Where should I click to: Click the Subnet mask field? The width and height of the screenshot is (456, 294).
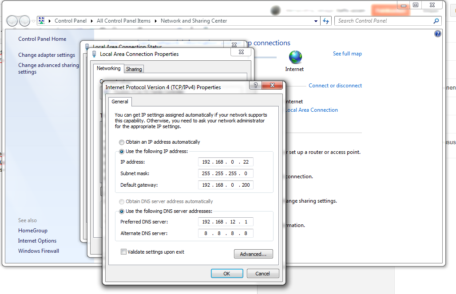(226, 173)
